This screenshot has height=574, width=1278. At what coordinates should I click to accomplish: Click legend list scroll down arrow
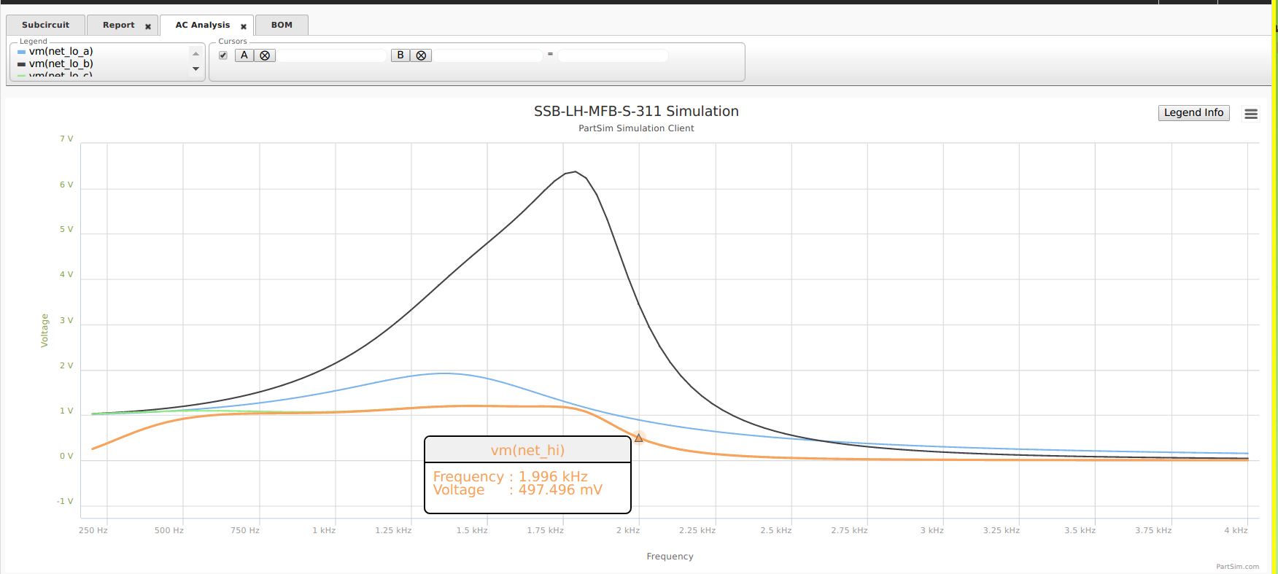(x=195, y=69)
